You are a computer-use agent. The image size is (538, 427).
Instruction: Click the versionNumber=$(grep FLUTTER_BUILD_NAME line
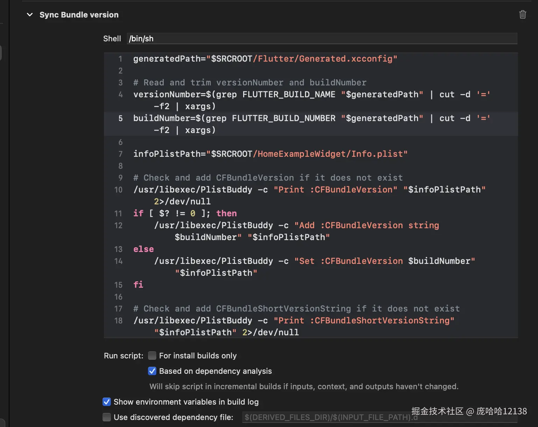pyautogui.click(x=311, y=100)
